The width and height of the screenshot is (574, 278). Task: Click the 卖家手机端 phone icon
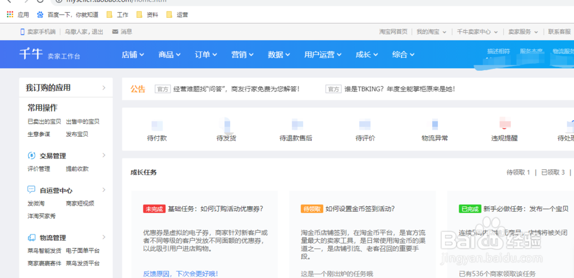(x=22, y=32)
